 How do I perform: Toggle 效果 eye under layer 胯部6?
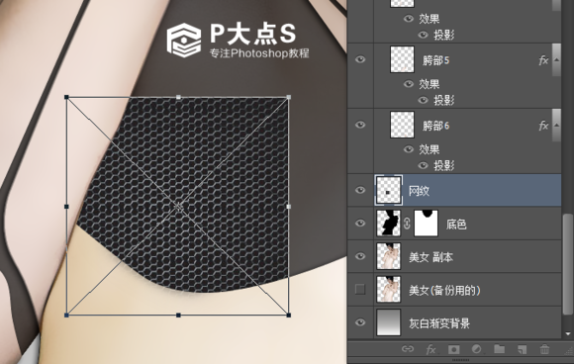409,149
